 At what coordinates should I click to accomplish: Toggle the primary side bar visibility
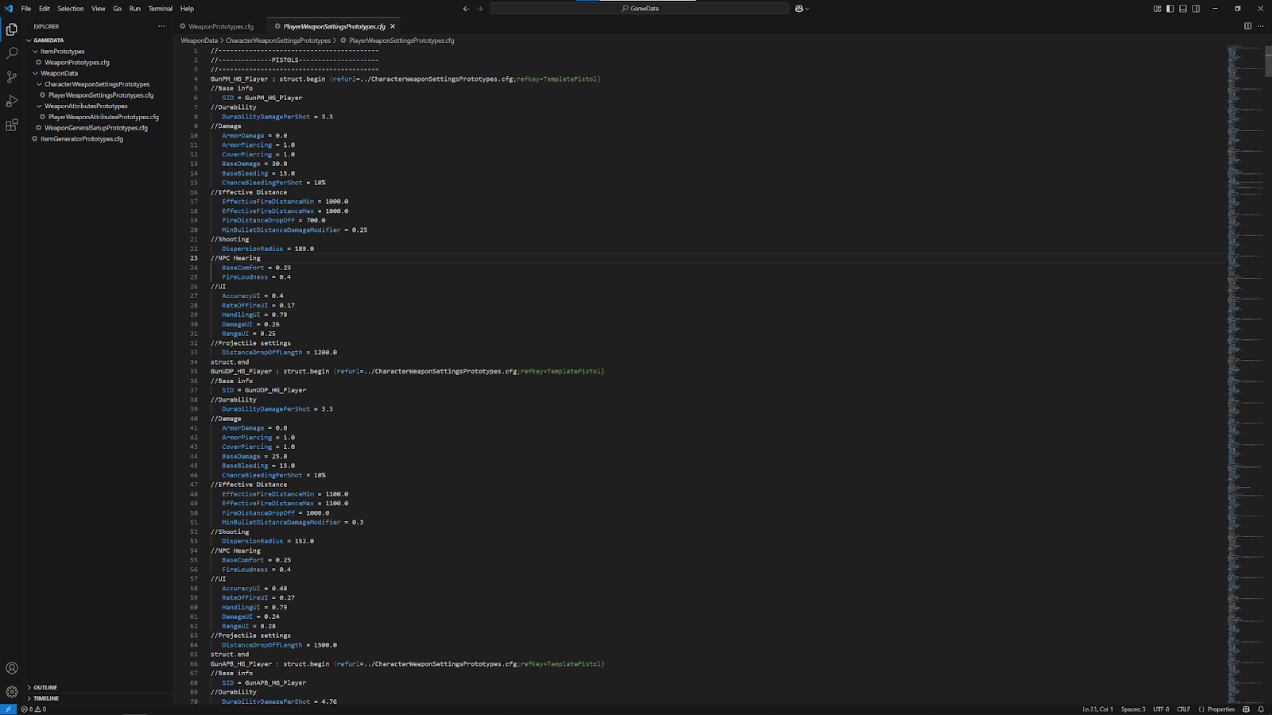(1170, 9)
